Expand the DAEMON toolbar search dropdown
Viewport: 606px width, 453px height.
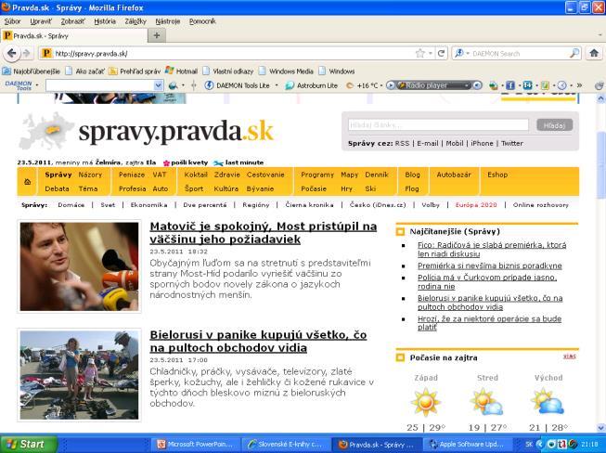click(158, 85)
